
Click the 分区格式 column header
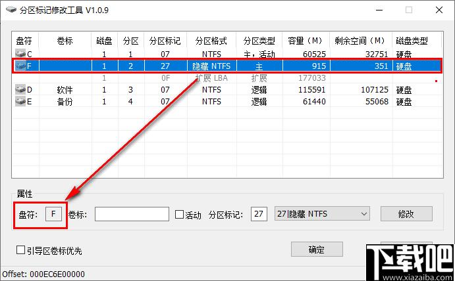211,41
